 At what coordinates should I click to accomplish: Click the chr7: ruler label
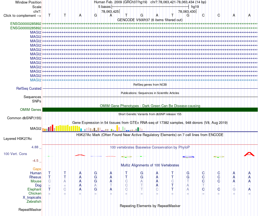click(37, 11)
